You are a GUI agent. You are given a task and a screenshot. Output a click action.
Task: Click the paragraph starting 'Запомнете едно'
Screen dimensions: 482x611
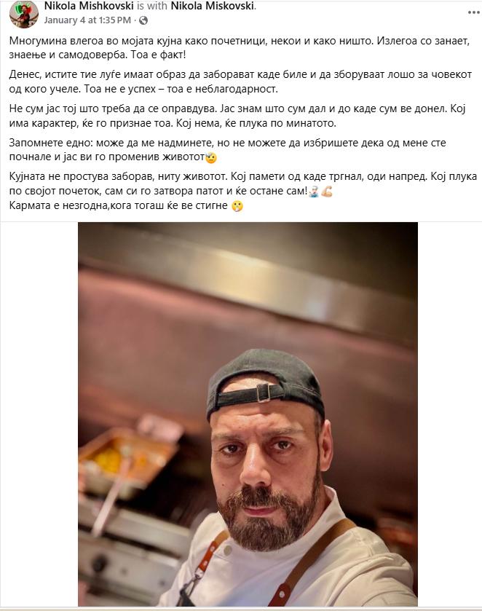228,149
